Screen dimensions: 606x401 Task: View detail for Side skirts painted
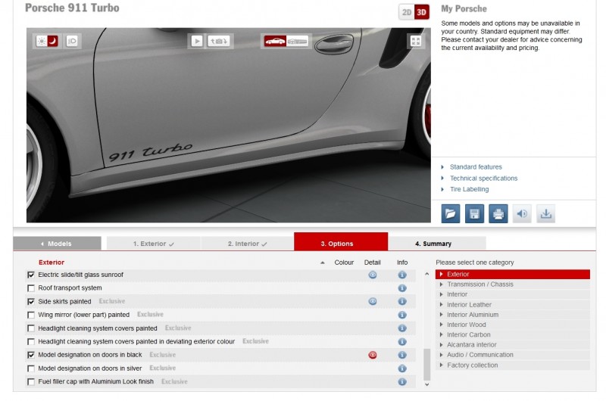point(373,301)
